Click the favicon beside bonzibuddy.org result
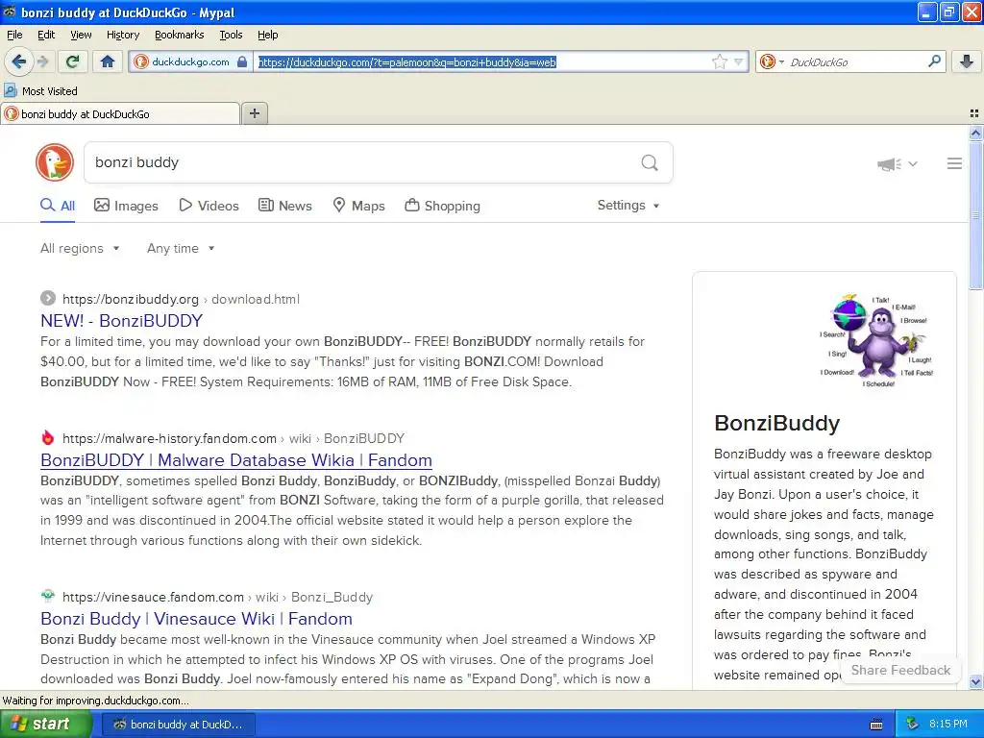Image resolution: width=984 pixels, height=738 pixels. click(x=48, y=298)
